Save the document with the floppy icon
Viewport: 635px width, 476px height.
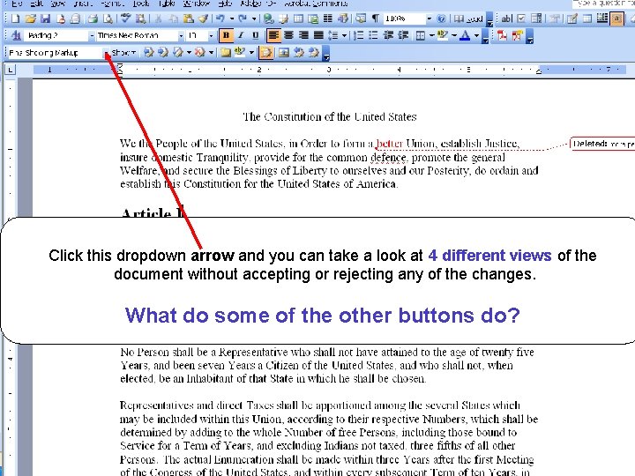(45, 19)
